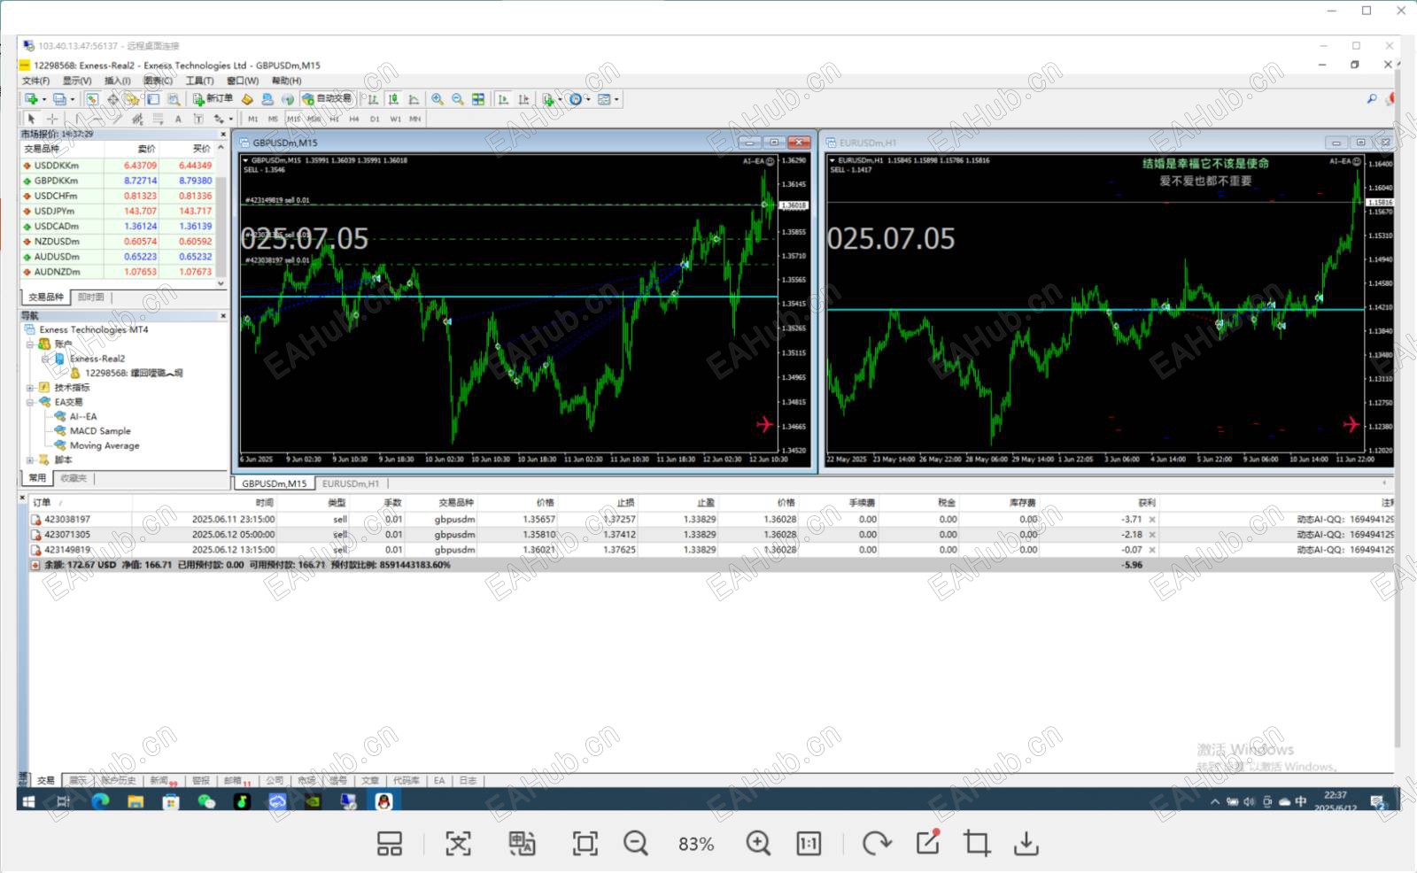Toggle the Data Window icon
Image resolution: width=1417 pixels, height=873 pixels.
pos(112,99)
